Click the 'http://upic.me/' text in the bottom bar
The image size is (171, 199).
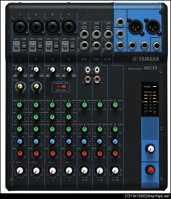pyautogui.click(x=158, y=196)
